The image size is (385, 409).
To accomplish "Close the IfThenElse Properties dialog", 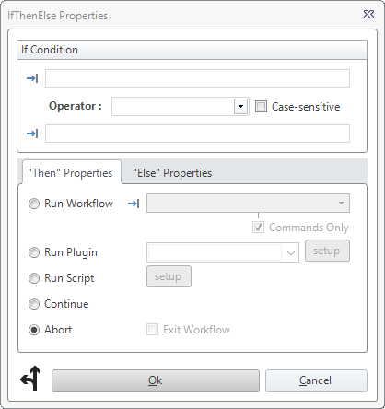I will (368, 15).
